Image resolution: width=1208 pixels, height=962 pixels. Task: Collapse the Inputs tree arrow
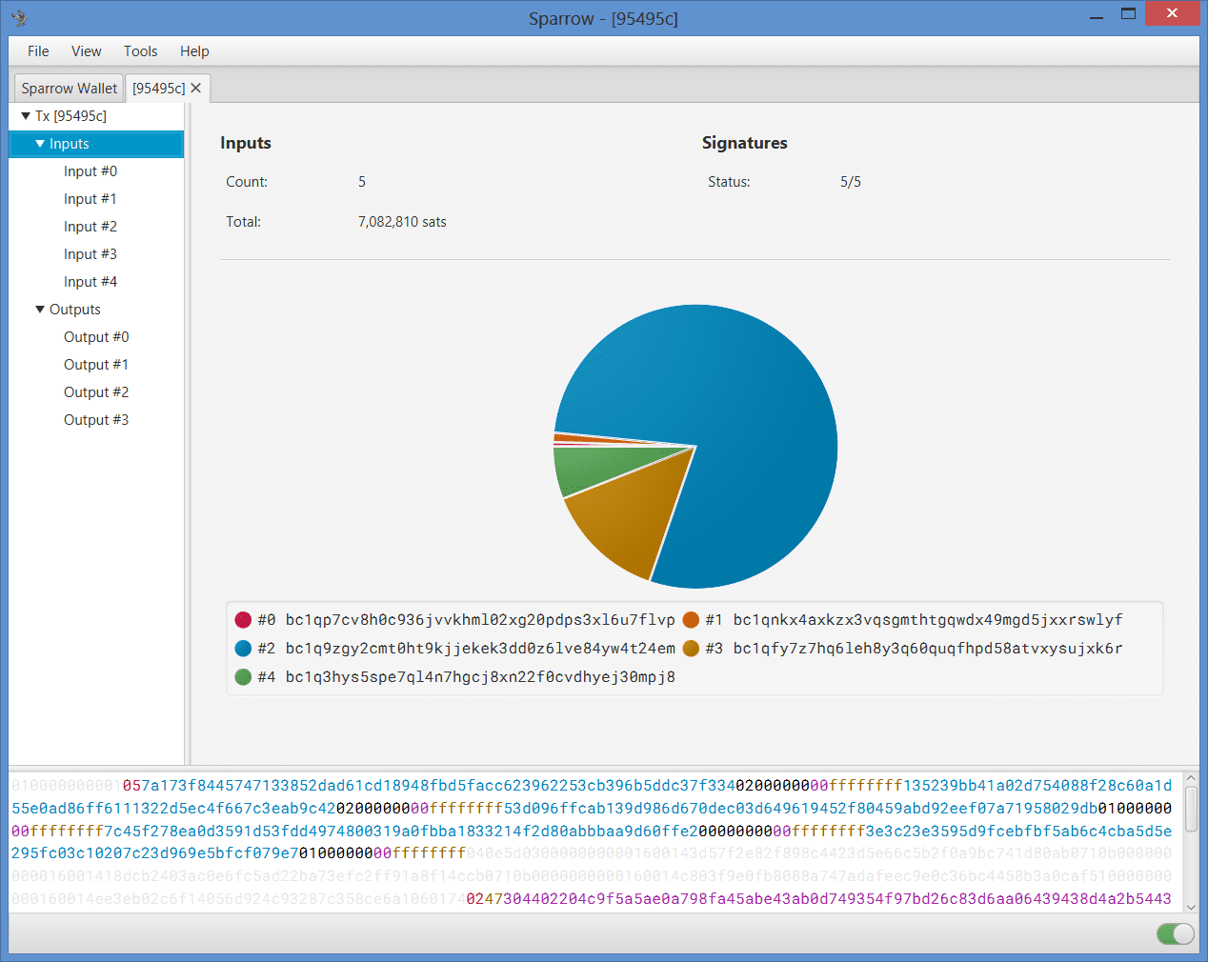pyautogui.click(x=40, y=144)
